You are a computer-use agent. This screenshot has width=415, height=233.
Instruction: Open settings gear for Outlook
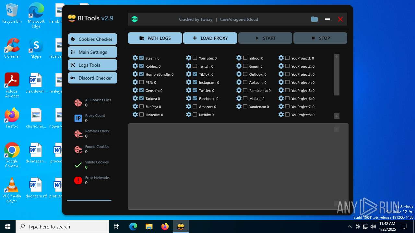pyautogui.click(x=239, y=74)
